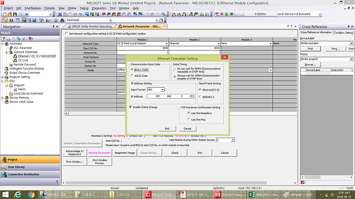This screenshot has width=355, height=199.
Task: Click Cancel in Ethernet Operation Setting dialog
Action: [x=187, y=129]
